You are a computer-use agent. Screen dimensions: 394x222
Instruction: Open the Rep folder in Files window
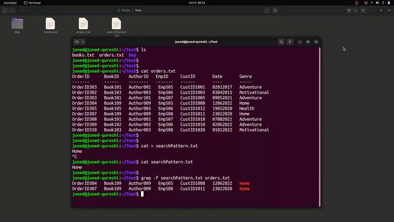point(17,25)
